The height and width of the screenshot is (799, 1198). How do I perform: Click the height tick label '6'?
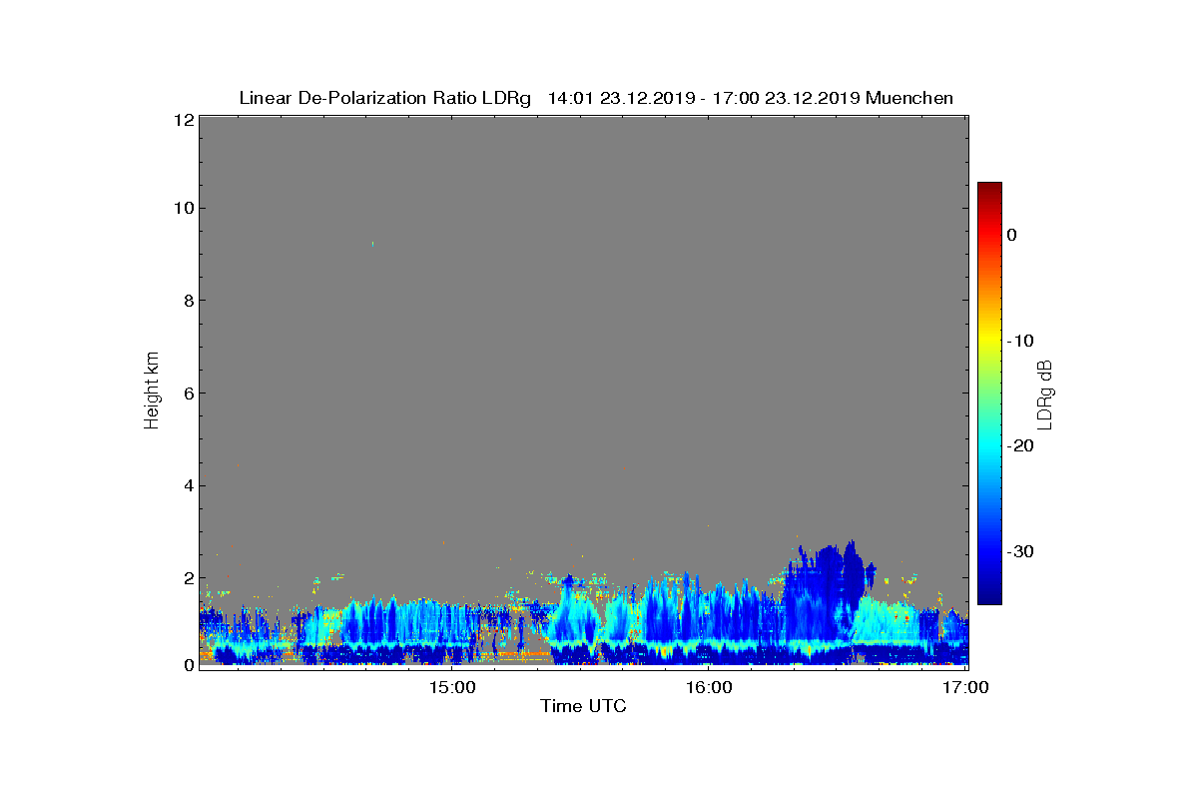click(188, 394)
